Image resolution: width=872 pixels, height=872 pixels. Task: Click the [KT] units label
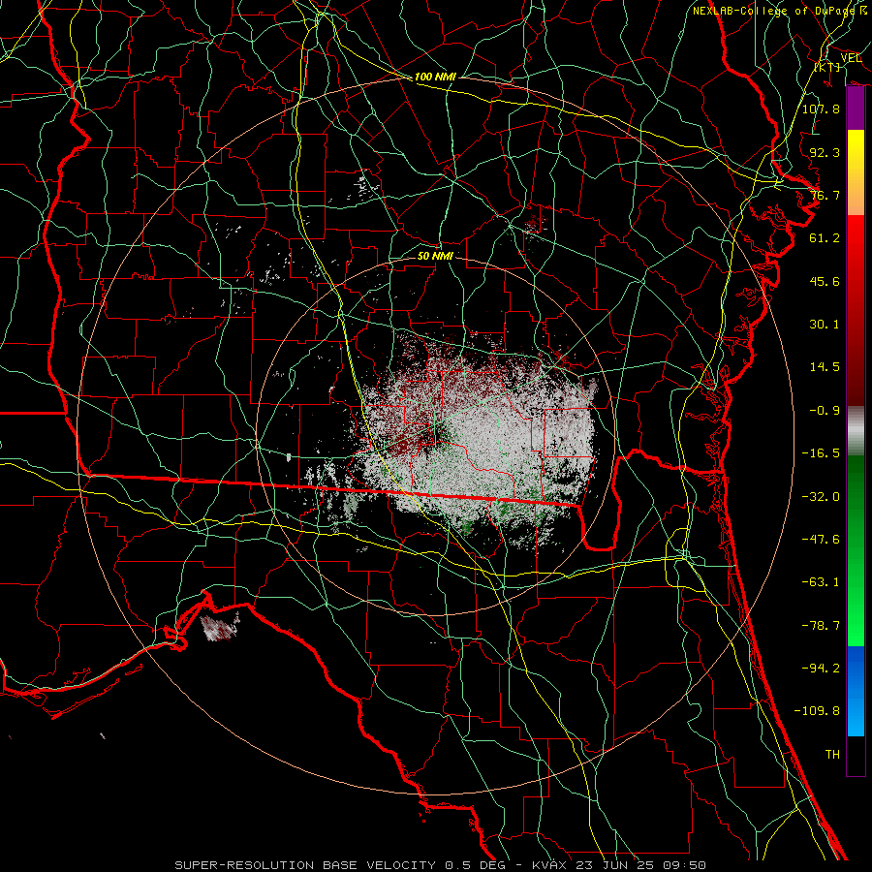(827, 67)
